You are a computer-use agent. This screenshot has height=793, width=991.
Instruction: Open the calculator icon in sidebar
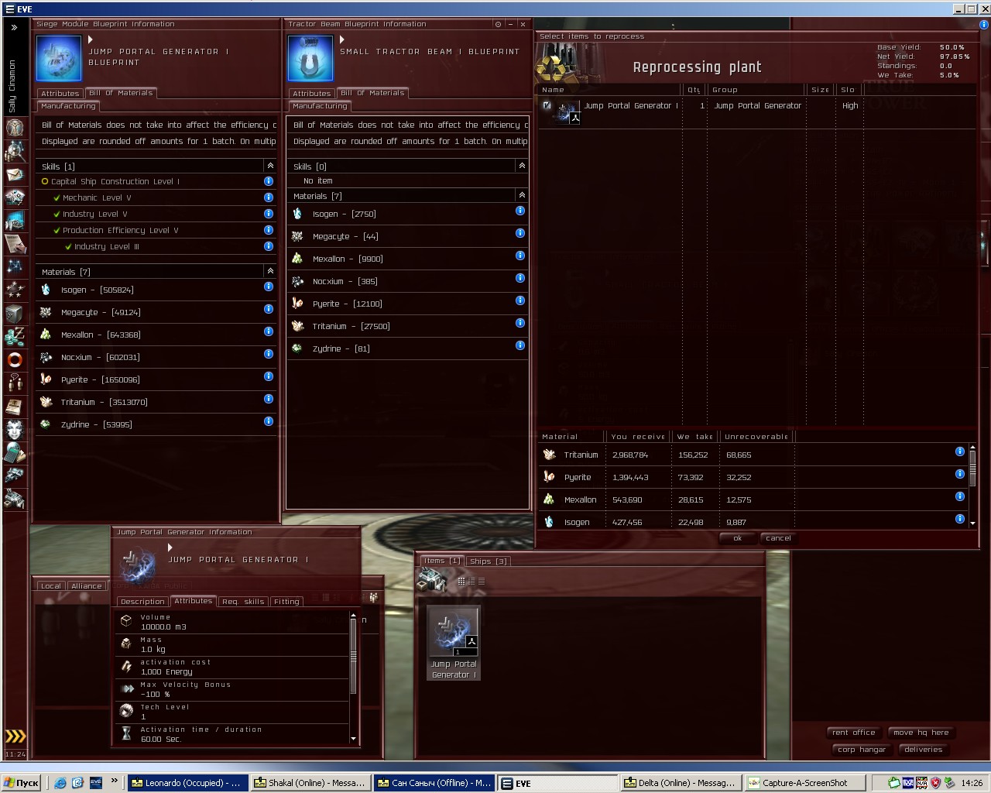(x=15, y=453)
